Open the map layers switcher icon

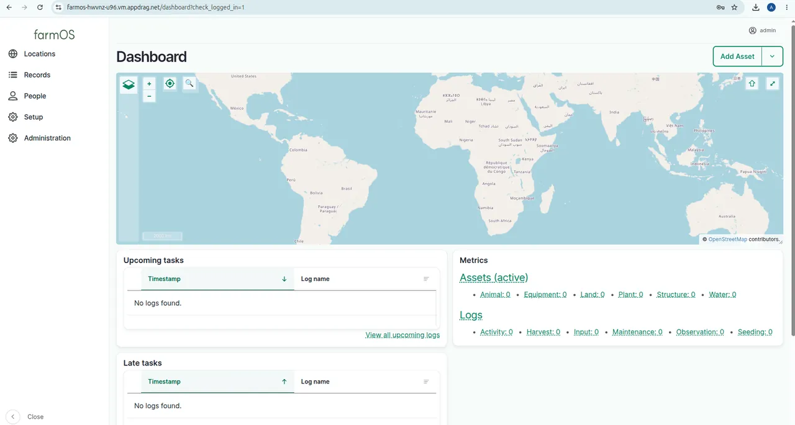tap(129, 85)
